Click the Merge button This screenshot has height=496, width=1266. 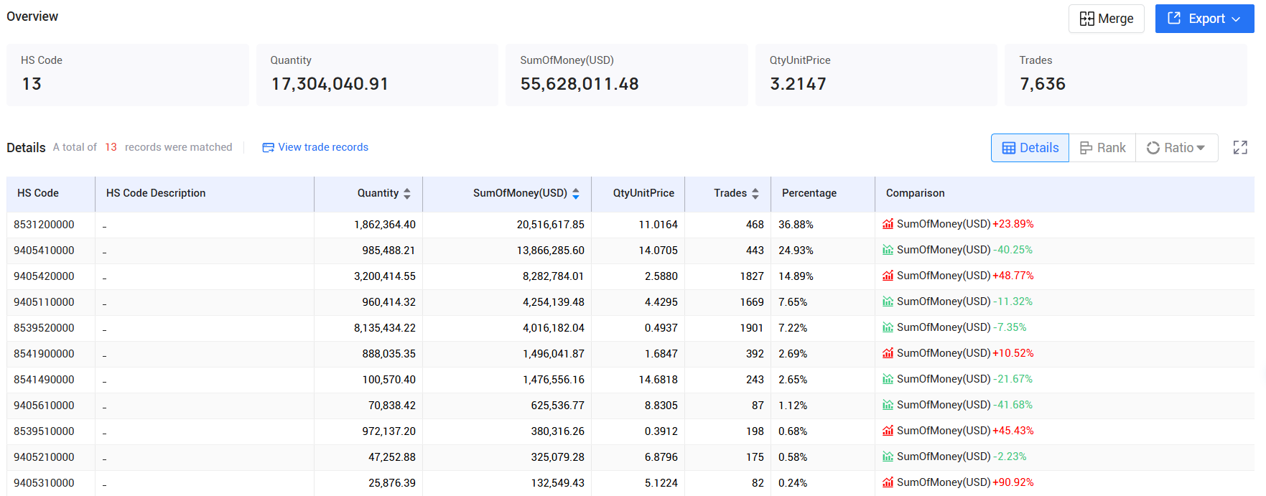pyautogui.click(x=1106, y=19)
